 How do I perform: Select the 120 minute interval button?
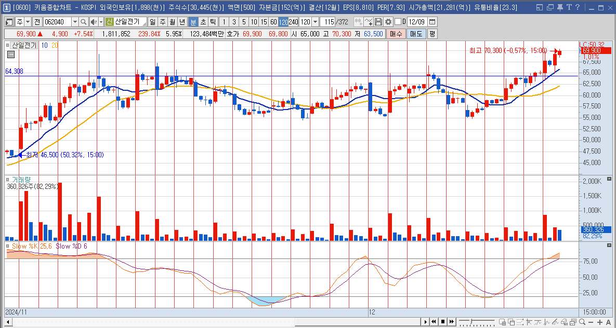point(283,22)
